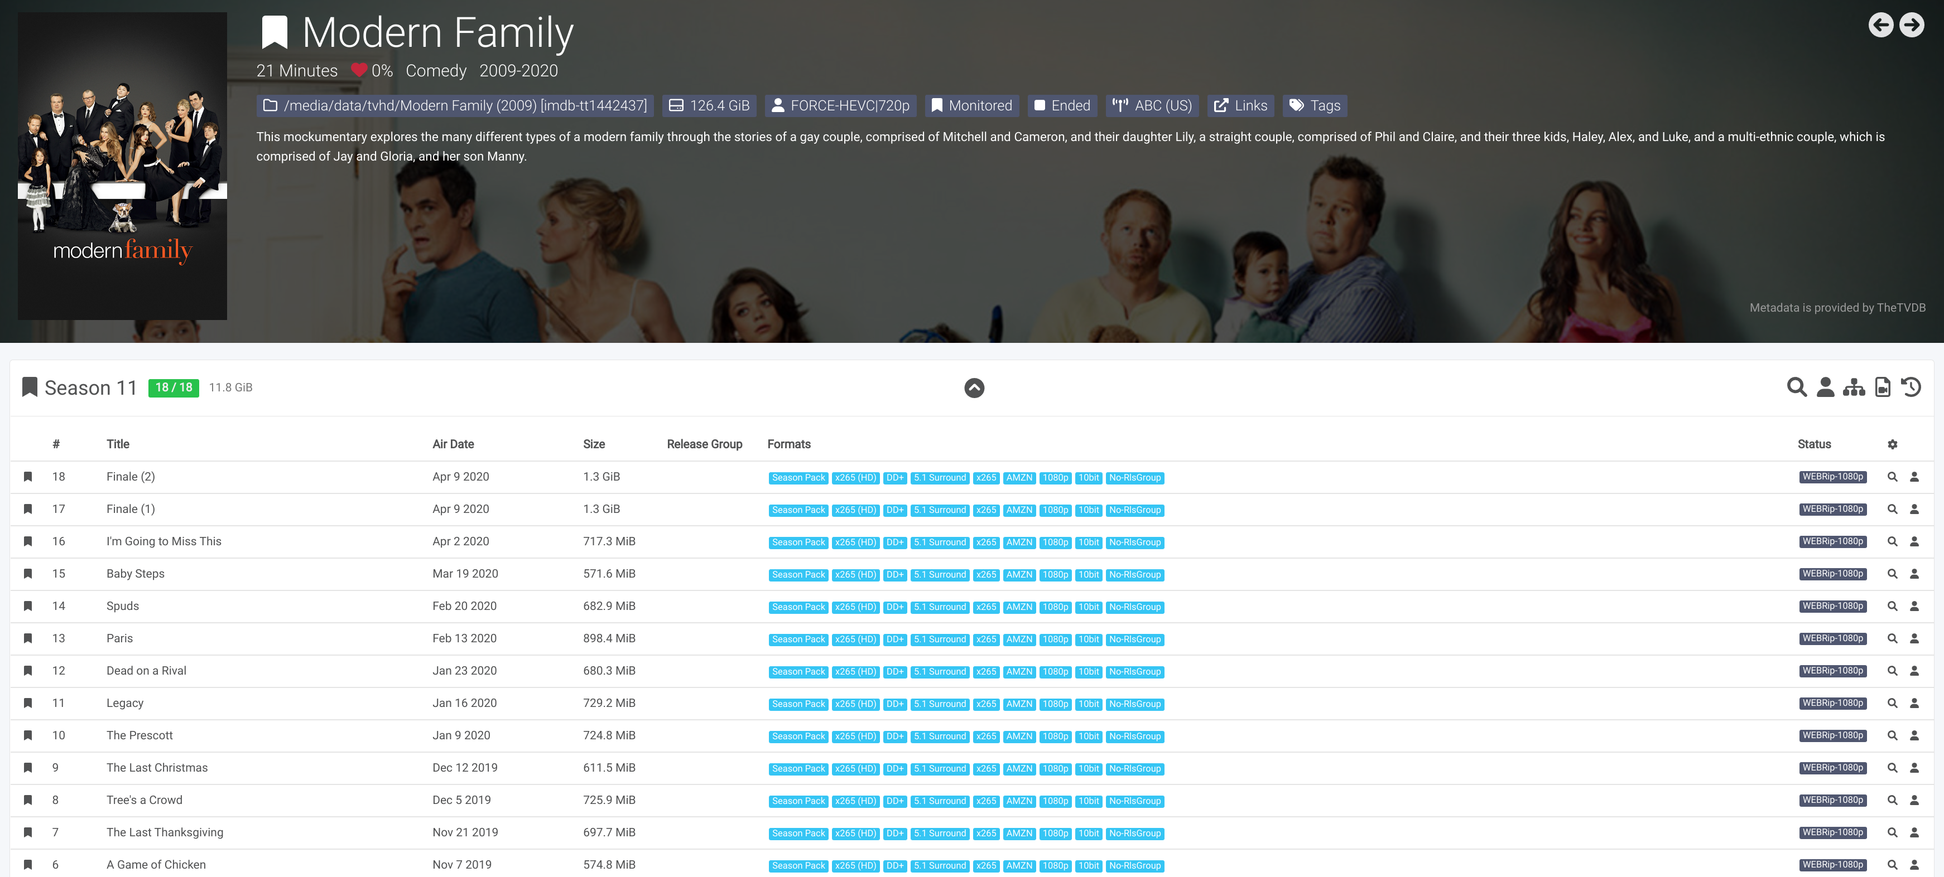
Task: Collapse Season 11 with the chevron
Action: (974, 387)
